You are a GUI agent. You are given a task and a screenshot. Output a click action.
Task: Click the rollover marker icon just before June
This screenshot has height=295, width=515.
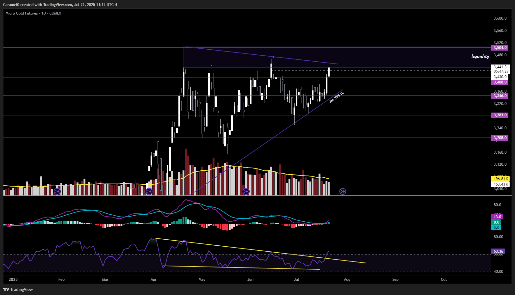[246, 191]
